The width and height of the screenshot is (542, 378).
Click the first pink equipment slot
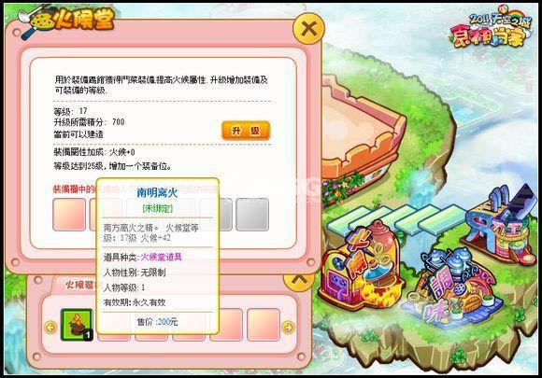(69, 215)
